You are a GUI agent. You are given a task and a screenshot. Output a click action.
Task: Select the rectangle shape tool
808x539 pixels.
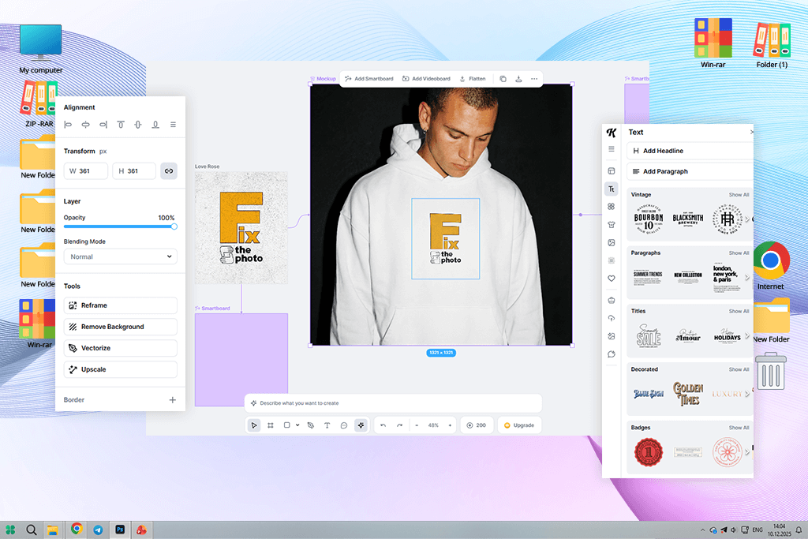pos(286,425)
